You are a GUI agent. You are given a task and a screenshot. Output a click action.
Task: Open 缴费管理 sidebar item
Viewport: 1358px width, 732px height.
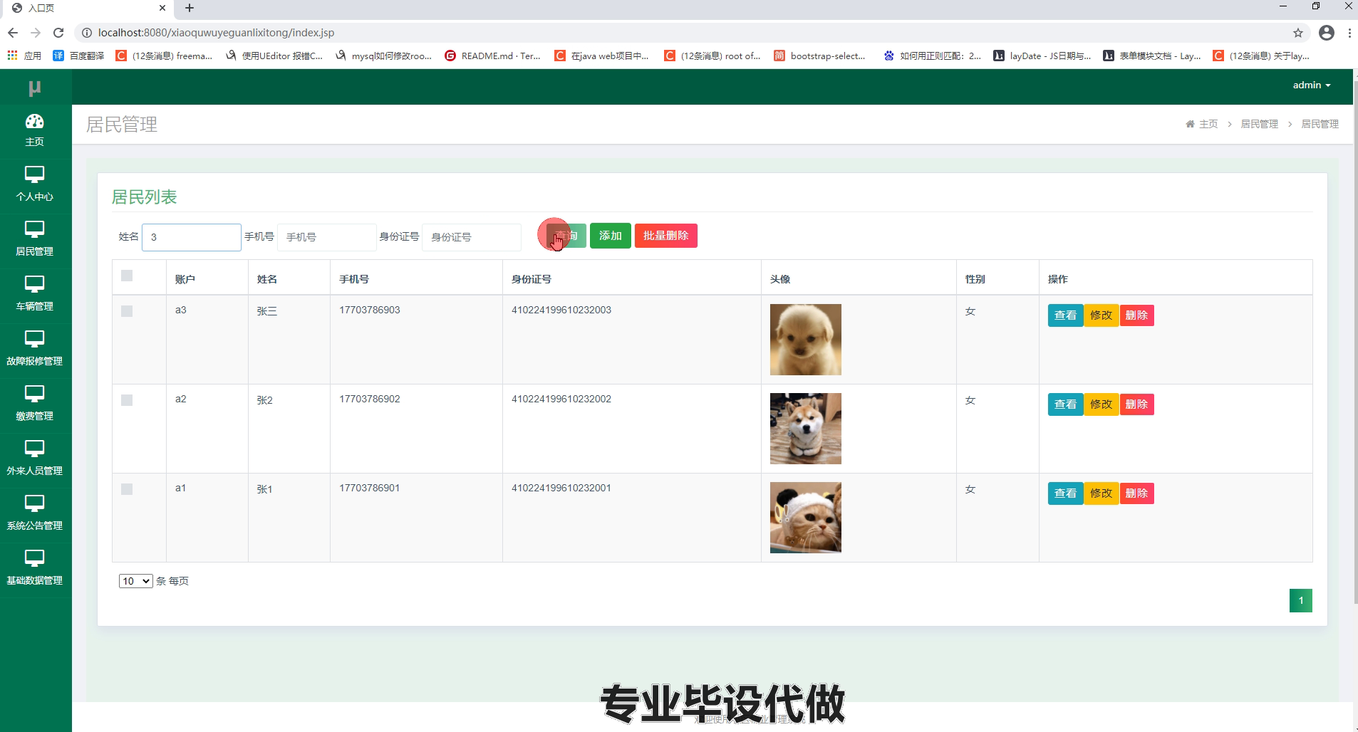35,404
